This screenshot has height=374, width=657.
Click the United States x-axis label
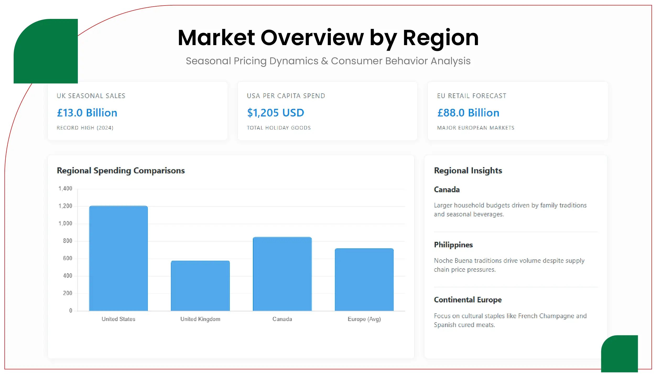[x=118, y=319]
